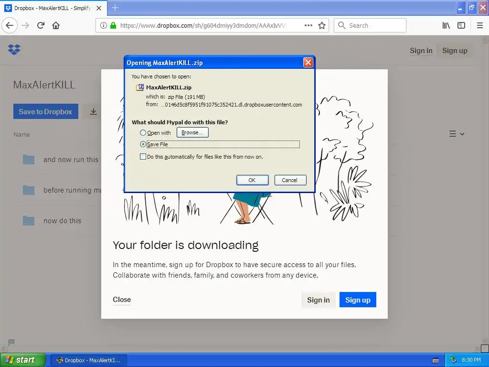
Task: Open the home page icon
Action: tap(56, 25)
